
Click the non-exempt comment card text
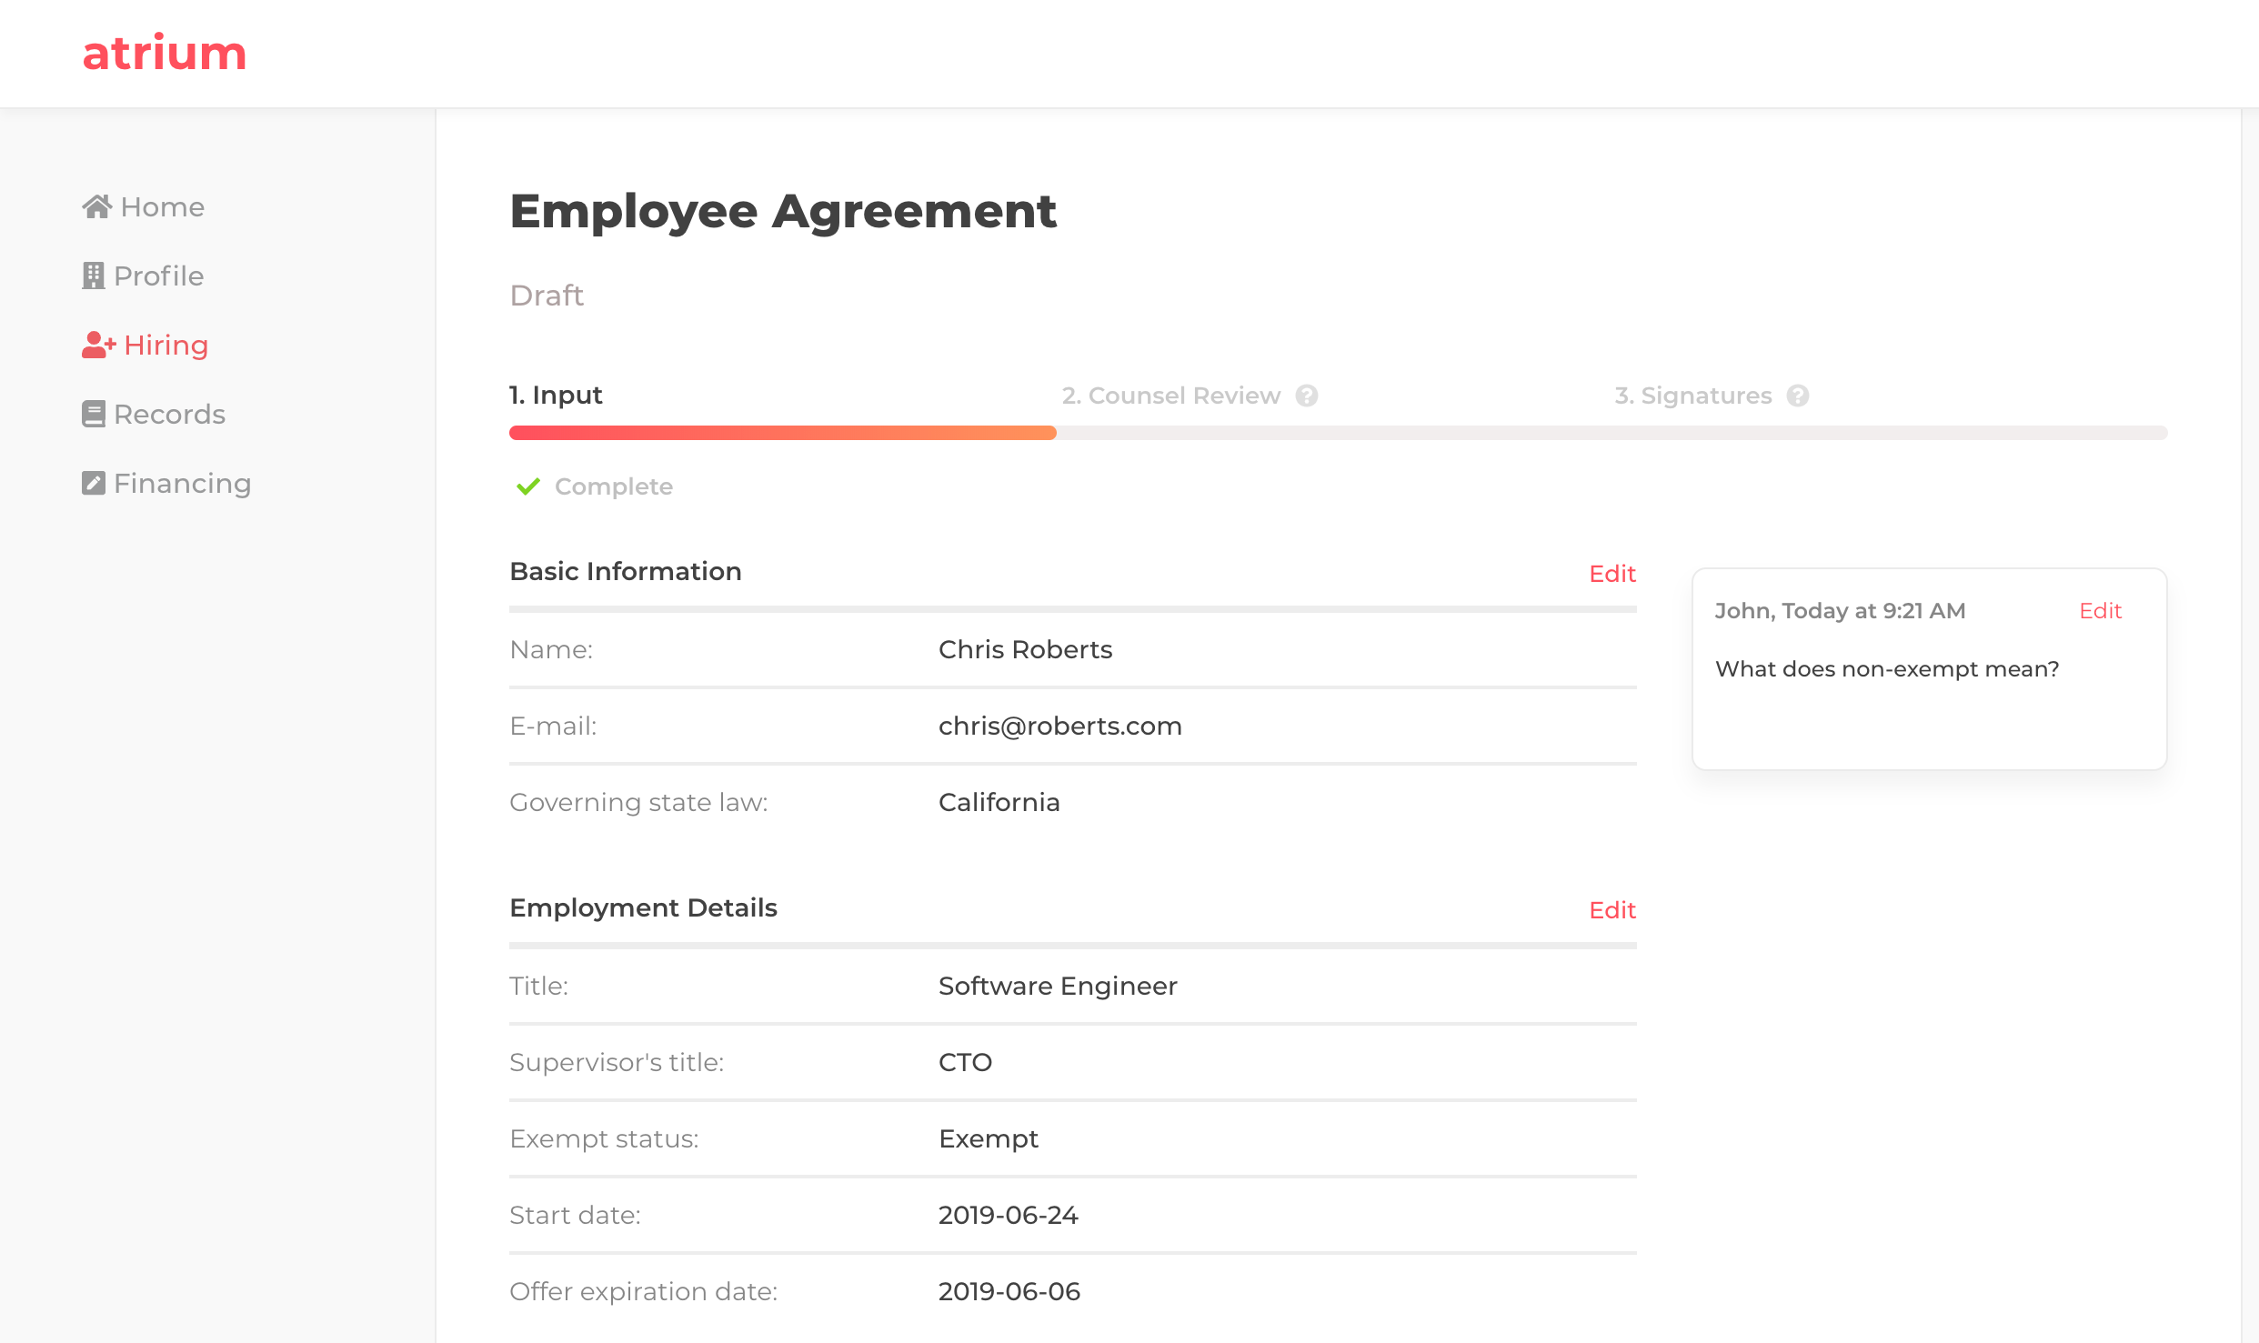(x=1886, y=669)
